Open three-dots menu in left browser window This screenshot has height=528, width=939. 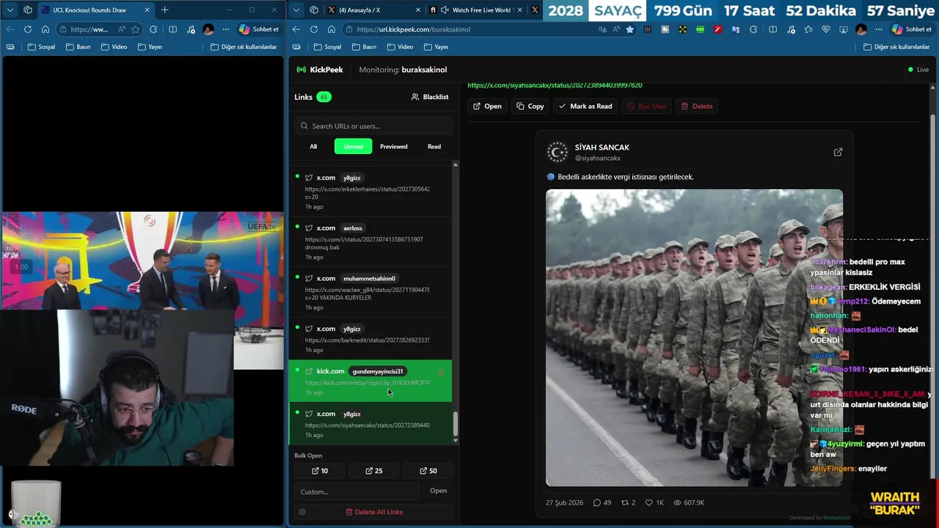(226, 29)
